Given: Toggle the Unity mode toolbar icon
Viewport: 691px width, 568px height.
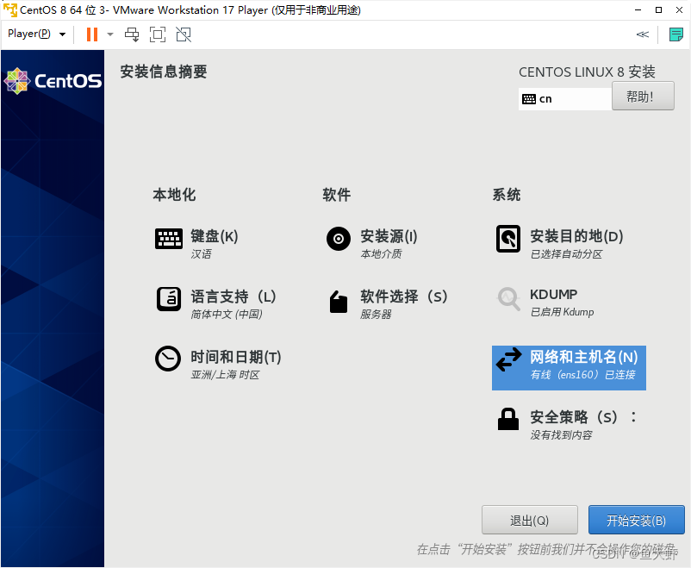Looking at the screenshot, I should coord(184,34).
